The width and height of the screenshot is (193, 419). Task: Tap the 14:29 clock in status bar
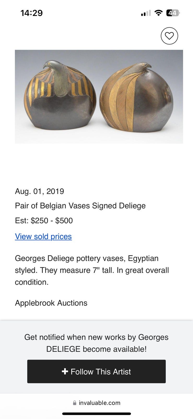(32, 13)
